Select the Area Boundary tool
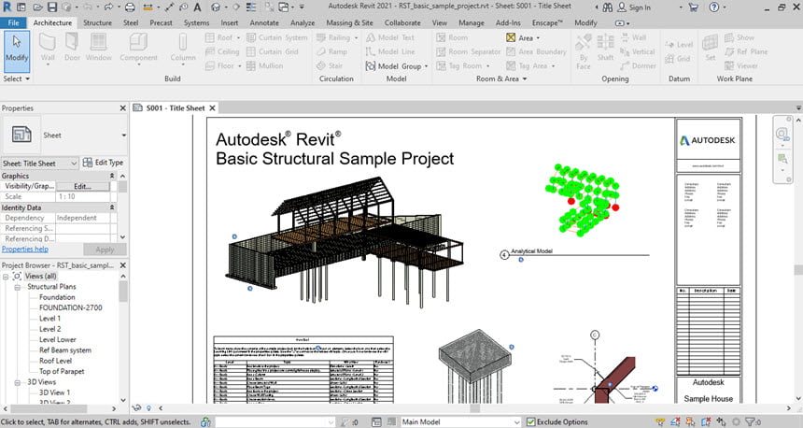 click(x=536, y=51)
